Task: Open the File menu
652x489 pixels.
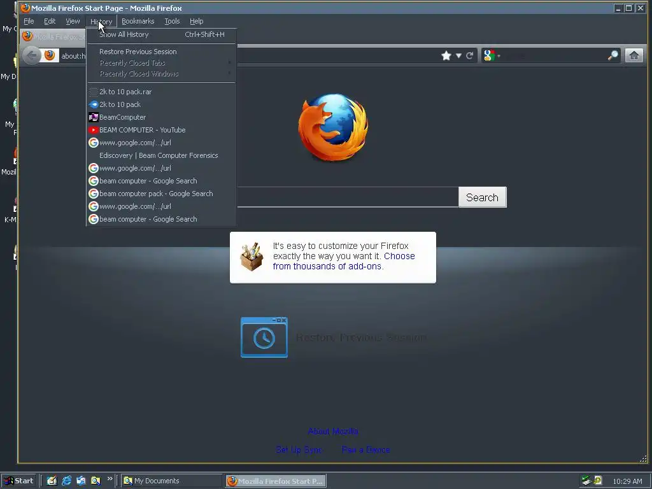Action: click(x=29, y=21)
